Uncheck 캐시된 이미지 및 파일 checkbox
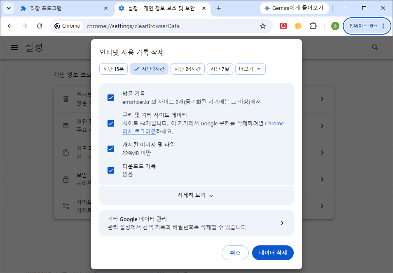The image size is (393, 273). pos(111,149)
